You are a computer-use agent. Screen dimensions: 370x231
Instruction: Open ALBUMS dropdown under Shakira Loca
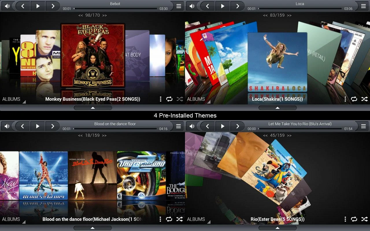click(x=198, y=99)
